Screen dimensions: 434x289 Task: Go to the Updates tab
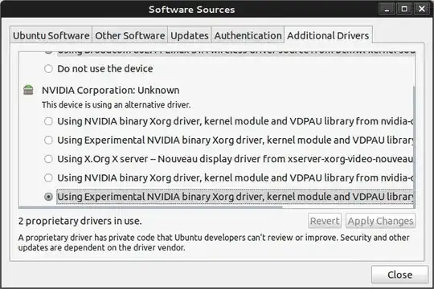pyautogui.click(x=190, y=35)
